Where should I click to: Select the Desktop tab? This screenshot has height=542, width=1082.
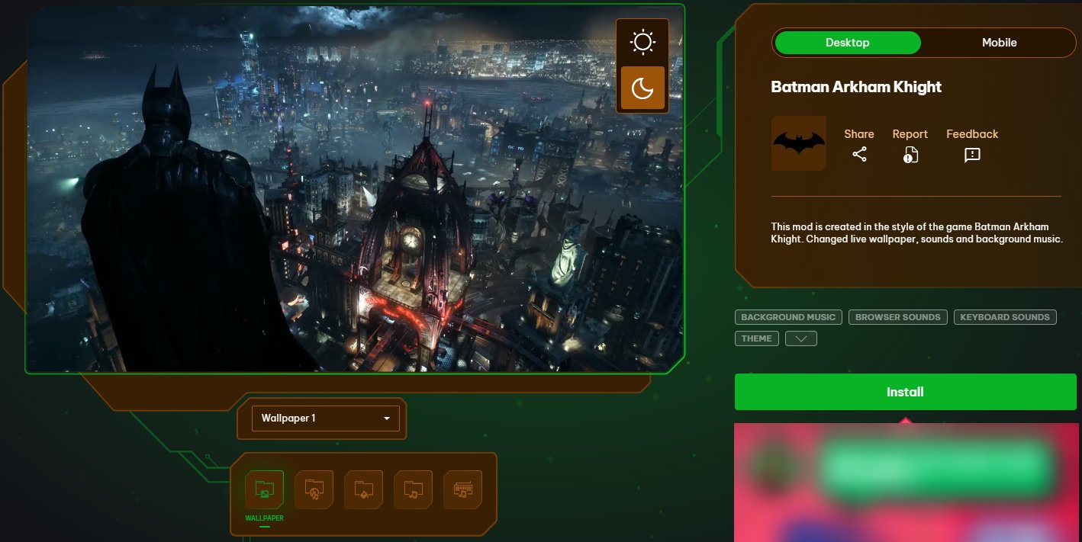pyautogui.click(x=847, y=43)
